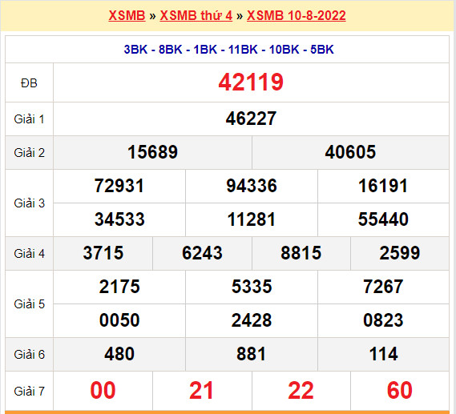Click the lottery code line 3BK - 8BK

(229, 50)
